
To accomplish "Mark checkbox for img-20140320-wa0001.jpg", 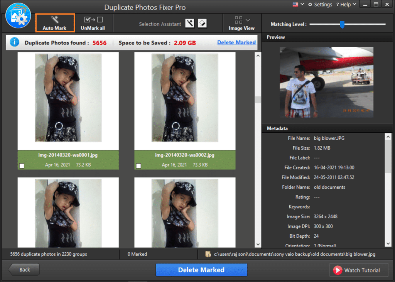I will (22, 166).
